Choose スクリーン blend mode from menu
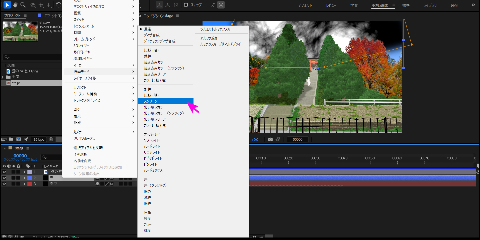The height and width of the screenshot is (240, 480). pos(151,101)
